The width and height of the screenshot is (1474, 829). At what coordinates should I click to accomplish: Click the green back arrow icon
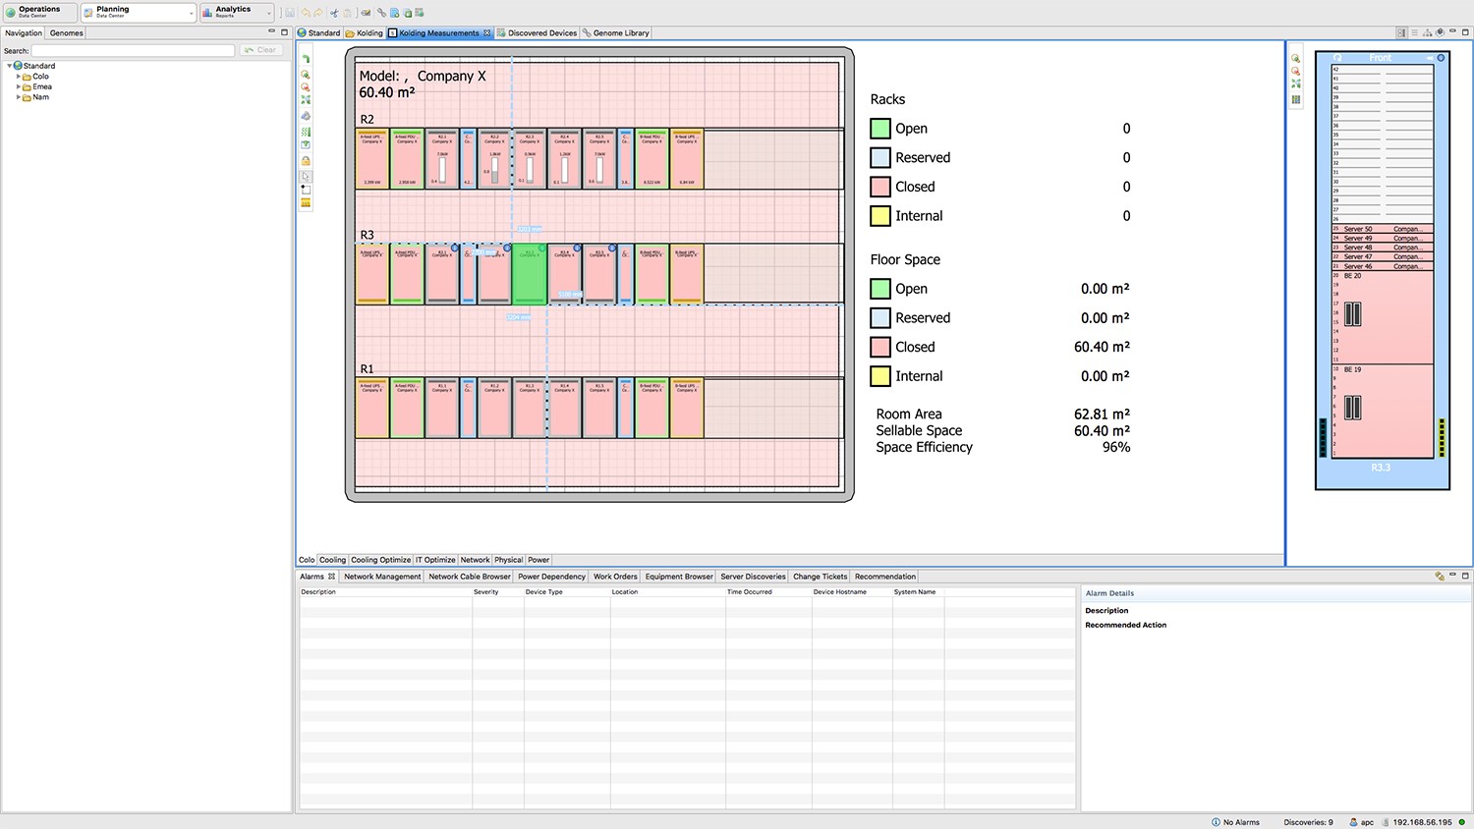coord(306,59)
